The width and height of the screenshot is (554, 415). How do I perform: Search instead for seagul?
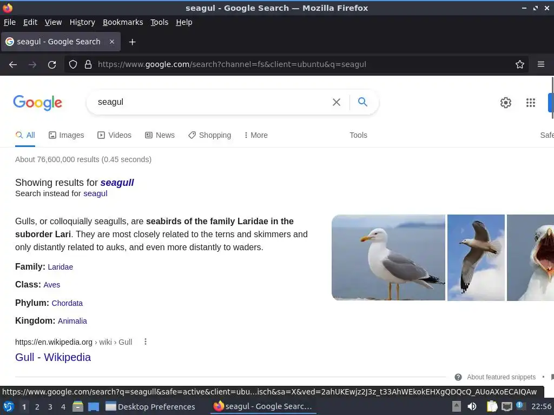95,193
